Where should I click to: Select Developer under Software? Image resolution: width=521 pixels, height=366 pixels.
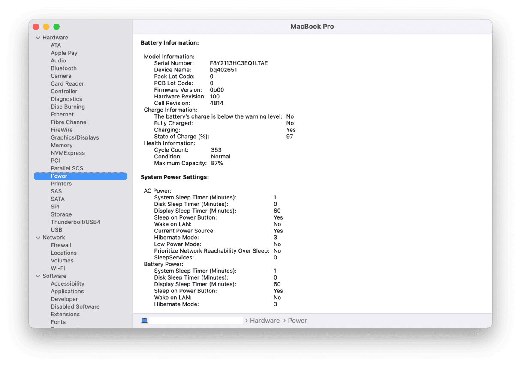coord(64,300)
